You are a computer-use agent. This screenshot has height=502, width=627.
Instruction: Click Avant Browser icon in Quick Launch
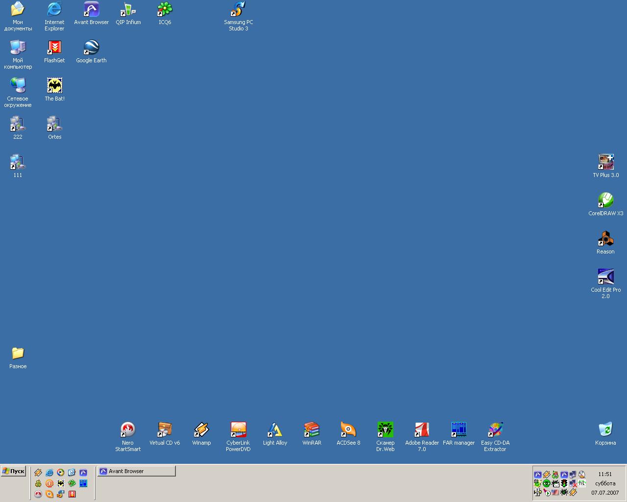point(83,473)
